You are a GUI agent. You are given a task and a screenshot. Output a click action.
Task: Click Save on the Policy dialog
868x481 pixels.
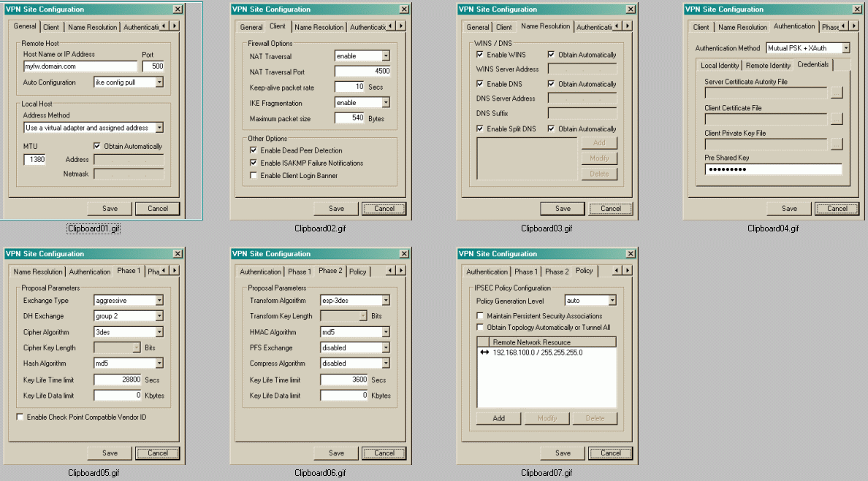coord(562,453)
